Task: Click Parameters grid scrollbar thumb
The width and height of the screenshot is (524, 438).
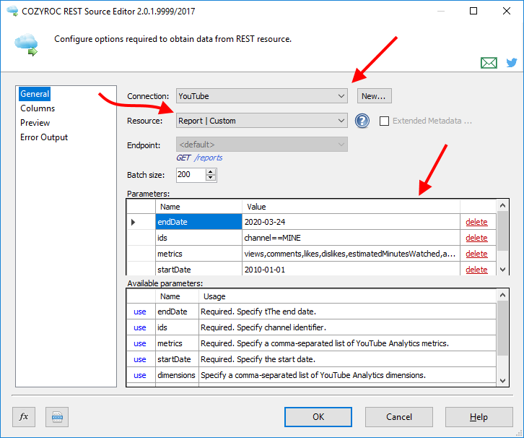Action: 502,231
